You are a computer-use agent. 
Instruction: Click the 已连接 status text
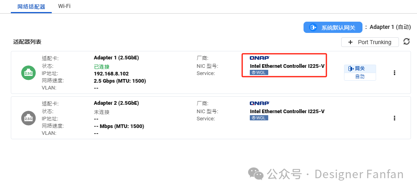[x=101, y=66]
